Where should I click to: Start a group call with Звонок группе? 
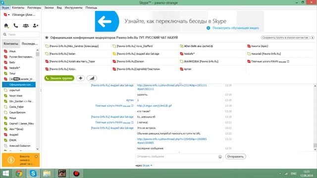59,78
